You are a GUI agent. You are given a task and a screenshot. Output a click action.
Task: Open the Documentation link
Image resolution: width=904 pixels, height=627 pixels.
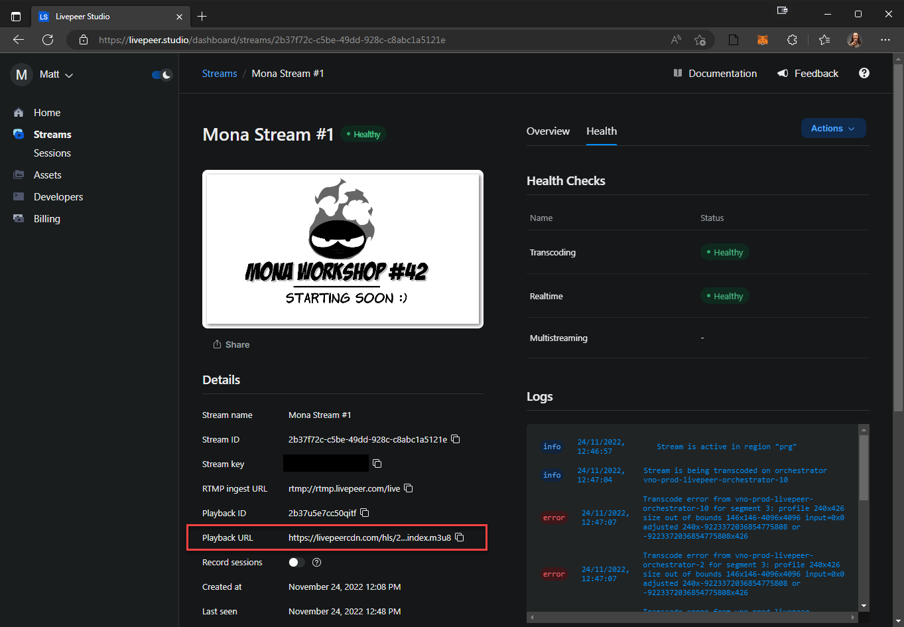click(715, 74)
